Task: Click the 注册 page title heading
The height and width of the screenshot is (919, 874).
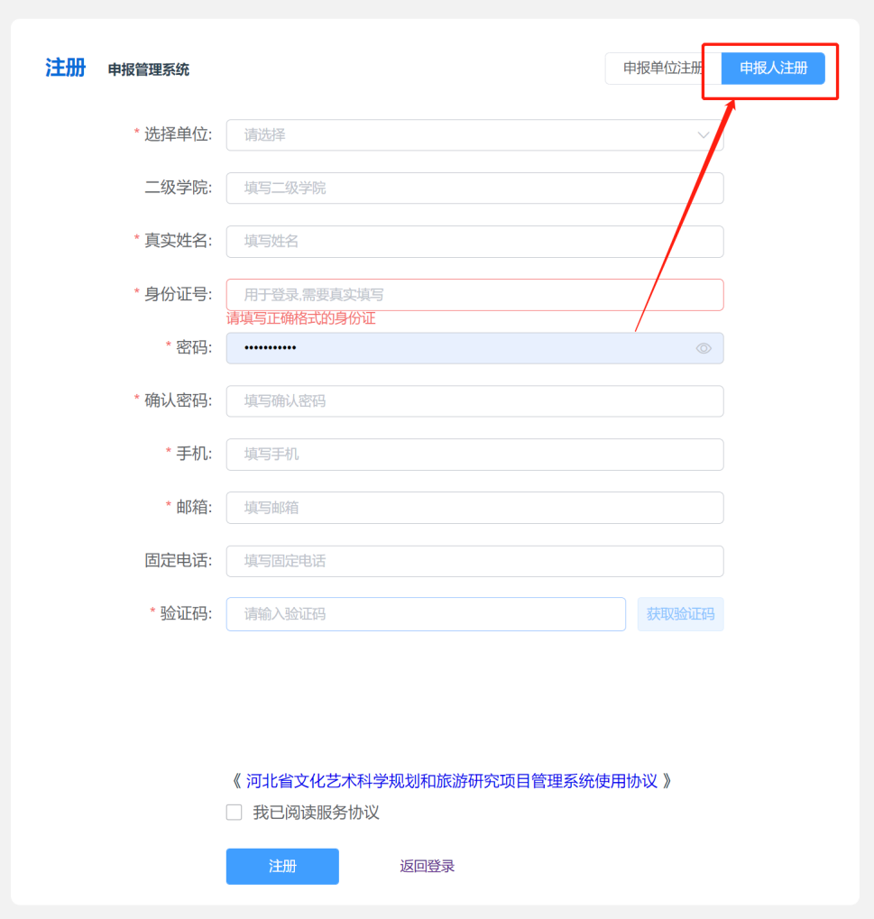Action: coord(66,69)
